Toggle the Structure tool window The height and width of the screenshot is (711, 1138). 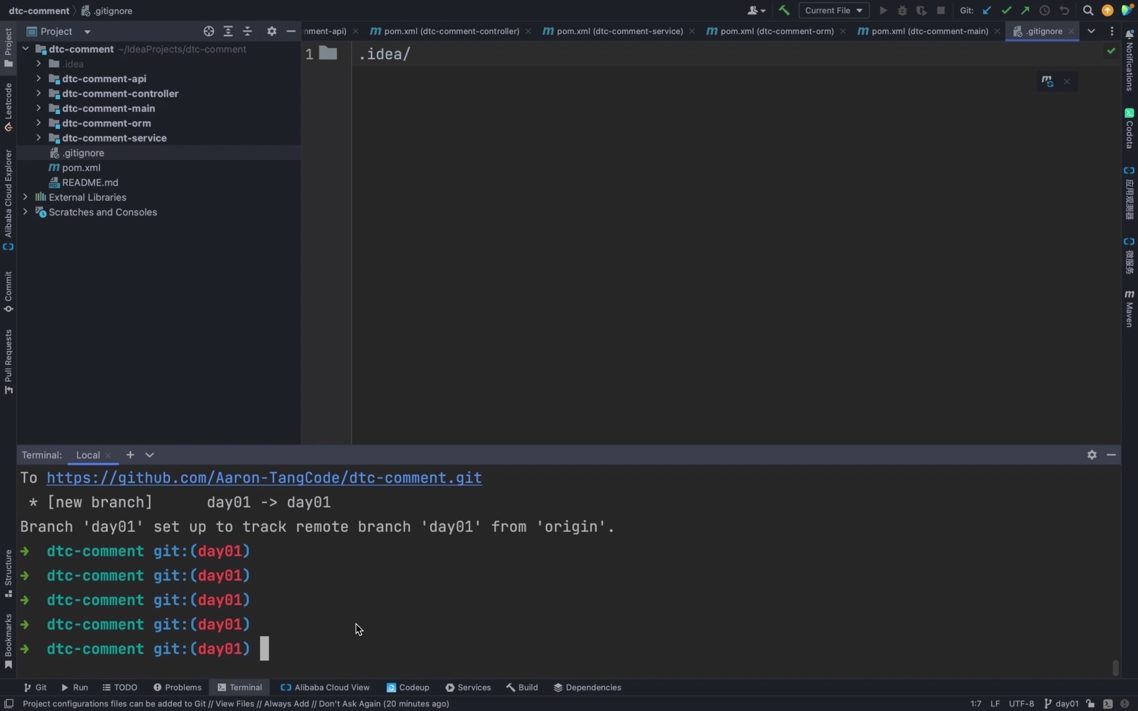click(8, 573)
